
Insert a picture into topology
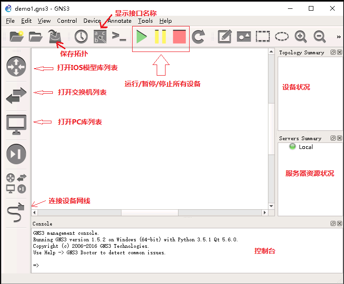[244, 37]
